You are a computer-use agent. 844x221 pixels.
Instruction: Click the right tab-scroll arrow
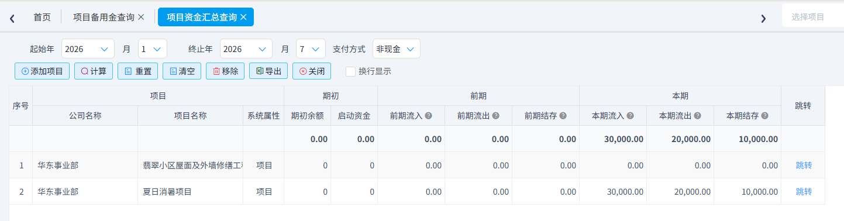click(x=763, y=19)
